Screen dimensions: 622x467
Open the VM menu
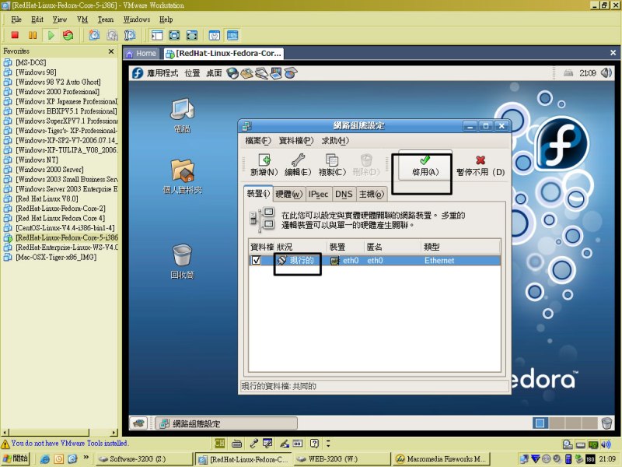tap(82, 19)
